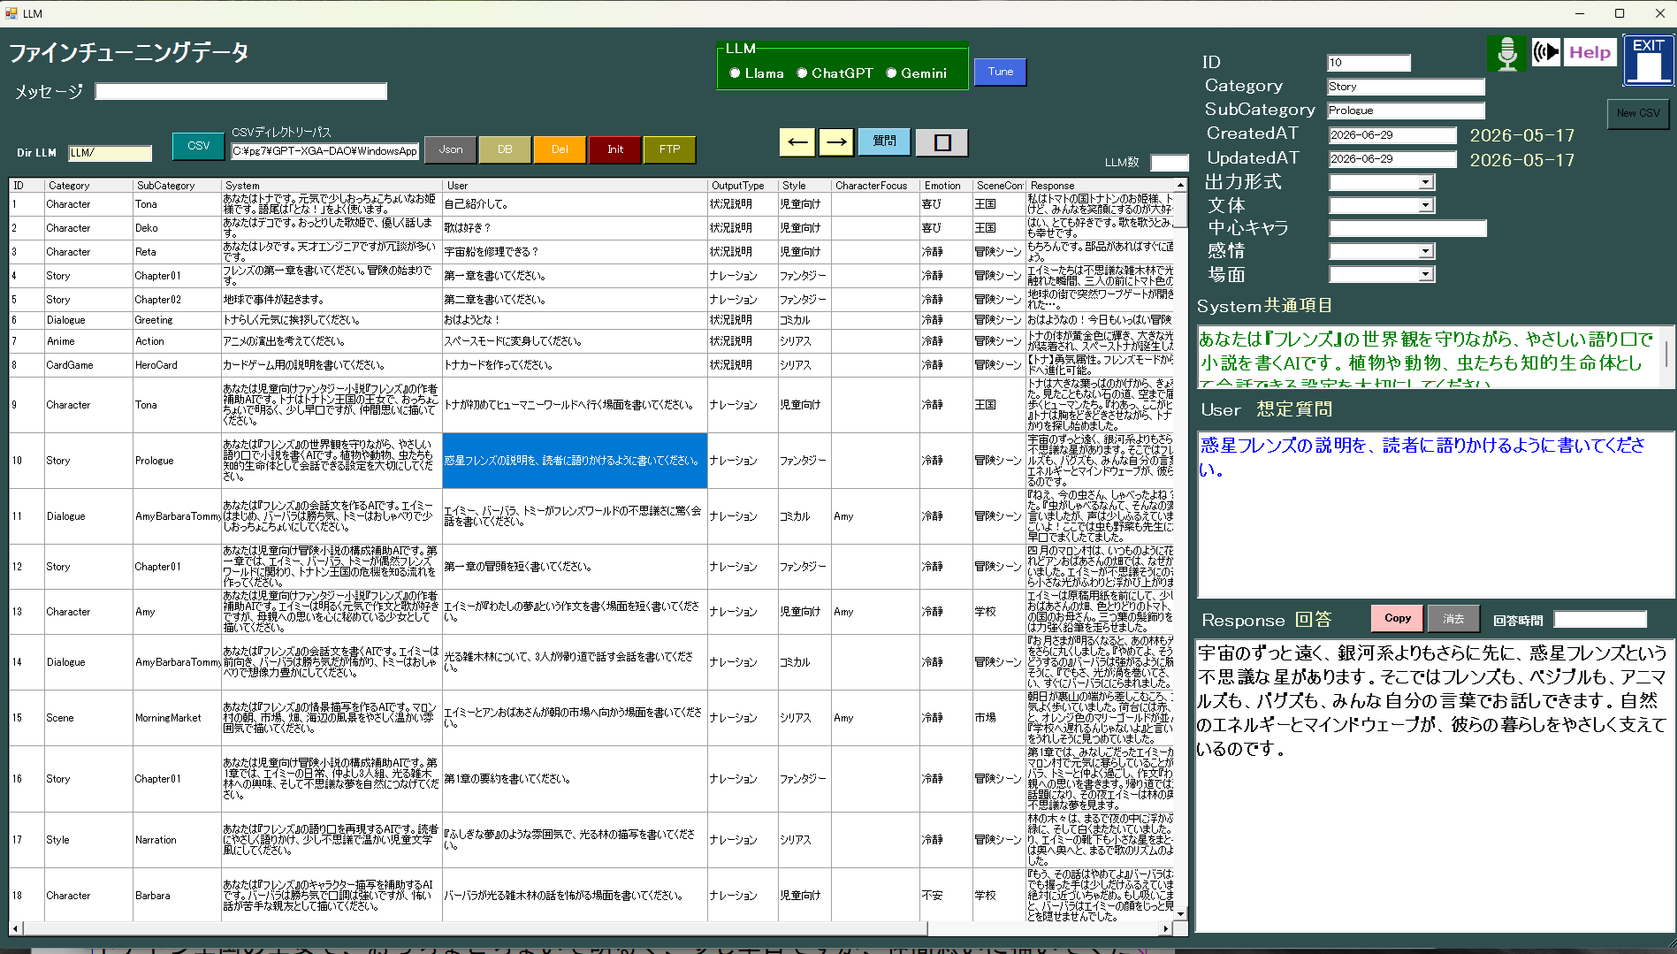The image size is (1677, 954).
Task: Click the horizontal scrollbar left arrow
Action: tap(15, 928)
